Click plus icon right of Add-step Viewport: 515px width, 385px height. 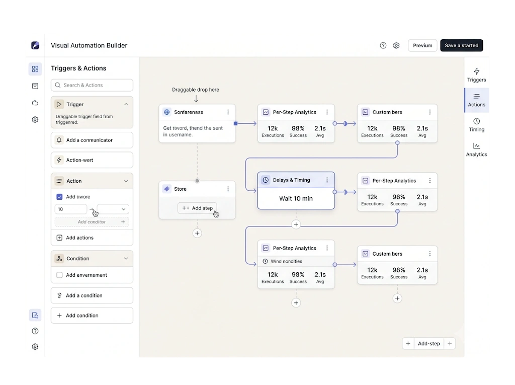click(450, 344)
